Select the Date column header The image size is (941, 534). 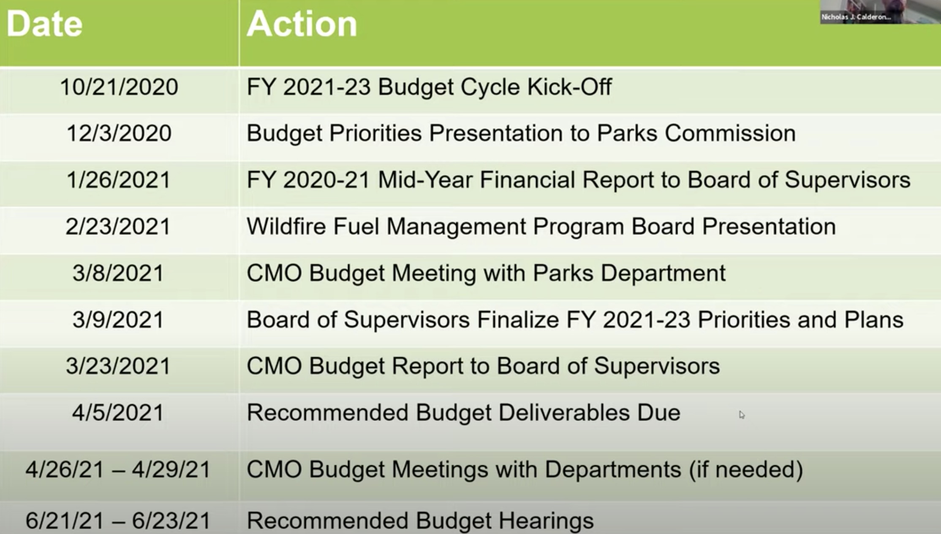coord(44,24)
